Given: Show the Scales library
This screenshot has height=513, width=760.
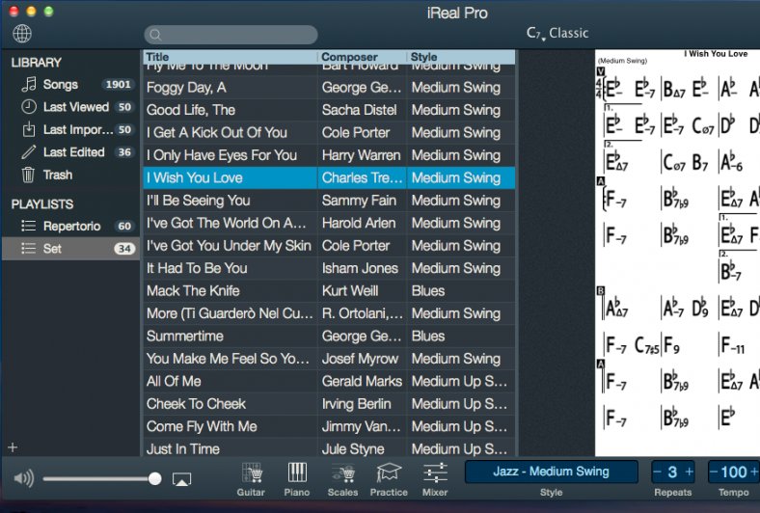Looking at the screenshot, I should 342,477.
